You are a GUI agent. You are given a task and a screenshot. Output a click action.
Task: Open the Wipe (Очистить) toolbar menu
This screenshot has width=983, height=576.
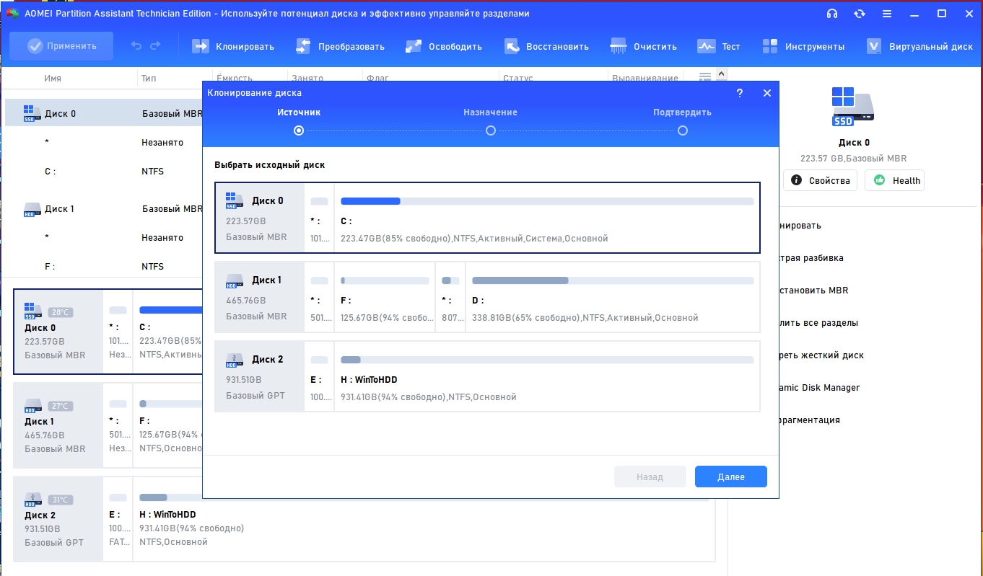click(x=644, y=46)
